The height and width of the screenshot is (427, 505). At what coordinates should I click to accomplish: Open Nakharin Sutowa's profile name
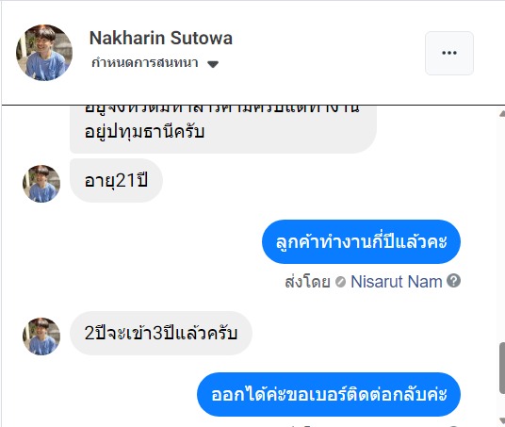161,38
